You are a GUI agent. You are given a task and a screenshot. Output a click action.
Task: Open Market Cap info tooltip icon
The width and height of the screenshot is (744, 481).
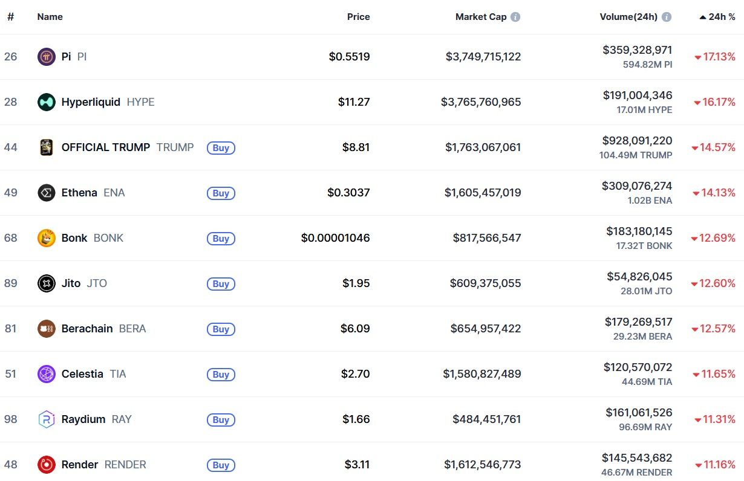(515, 17)
